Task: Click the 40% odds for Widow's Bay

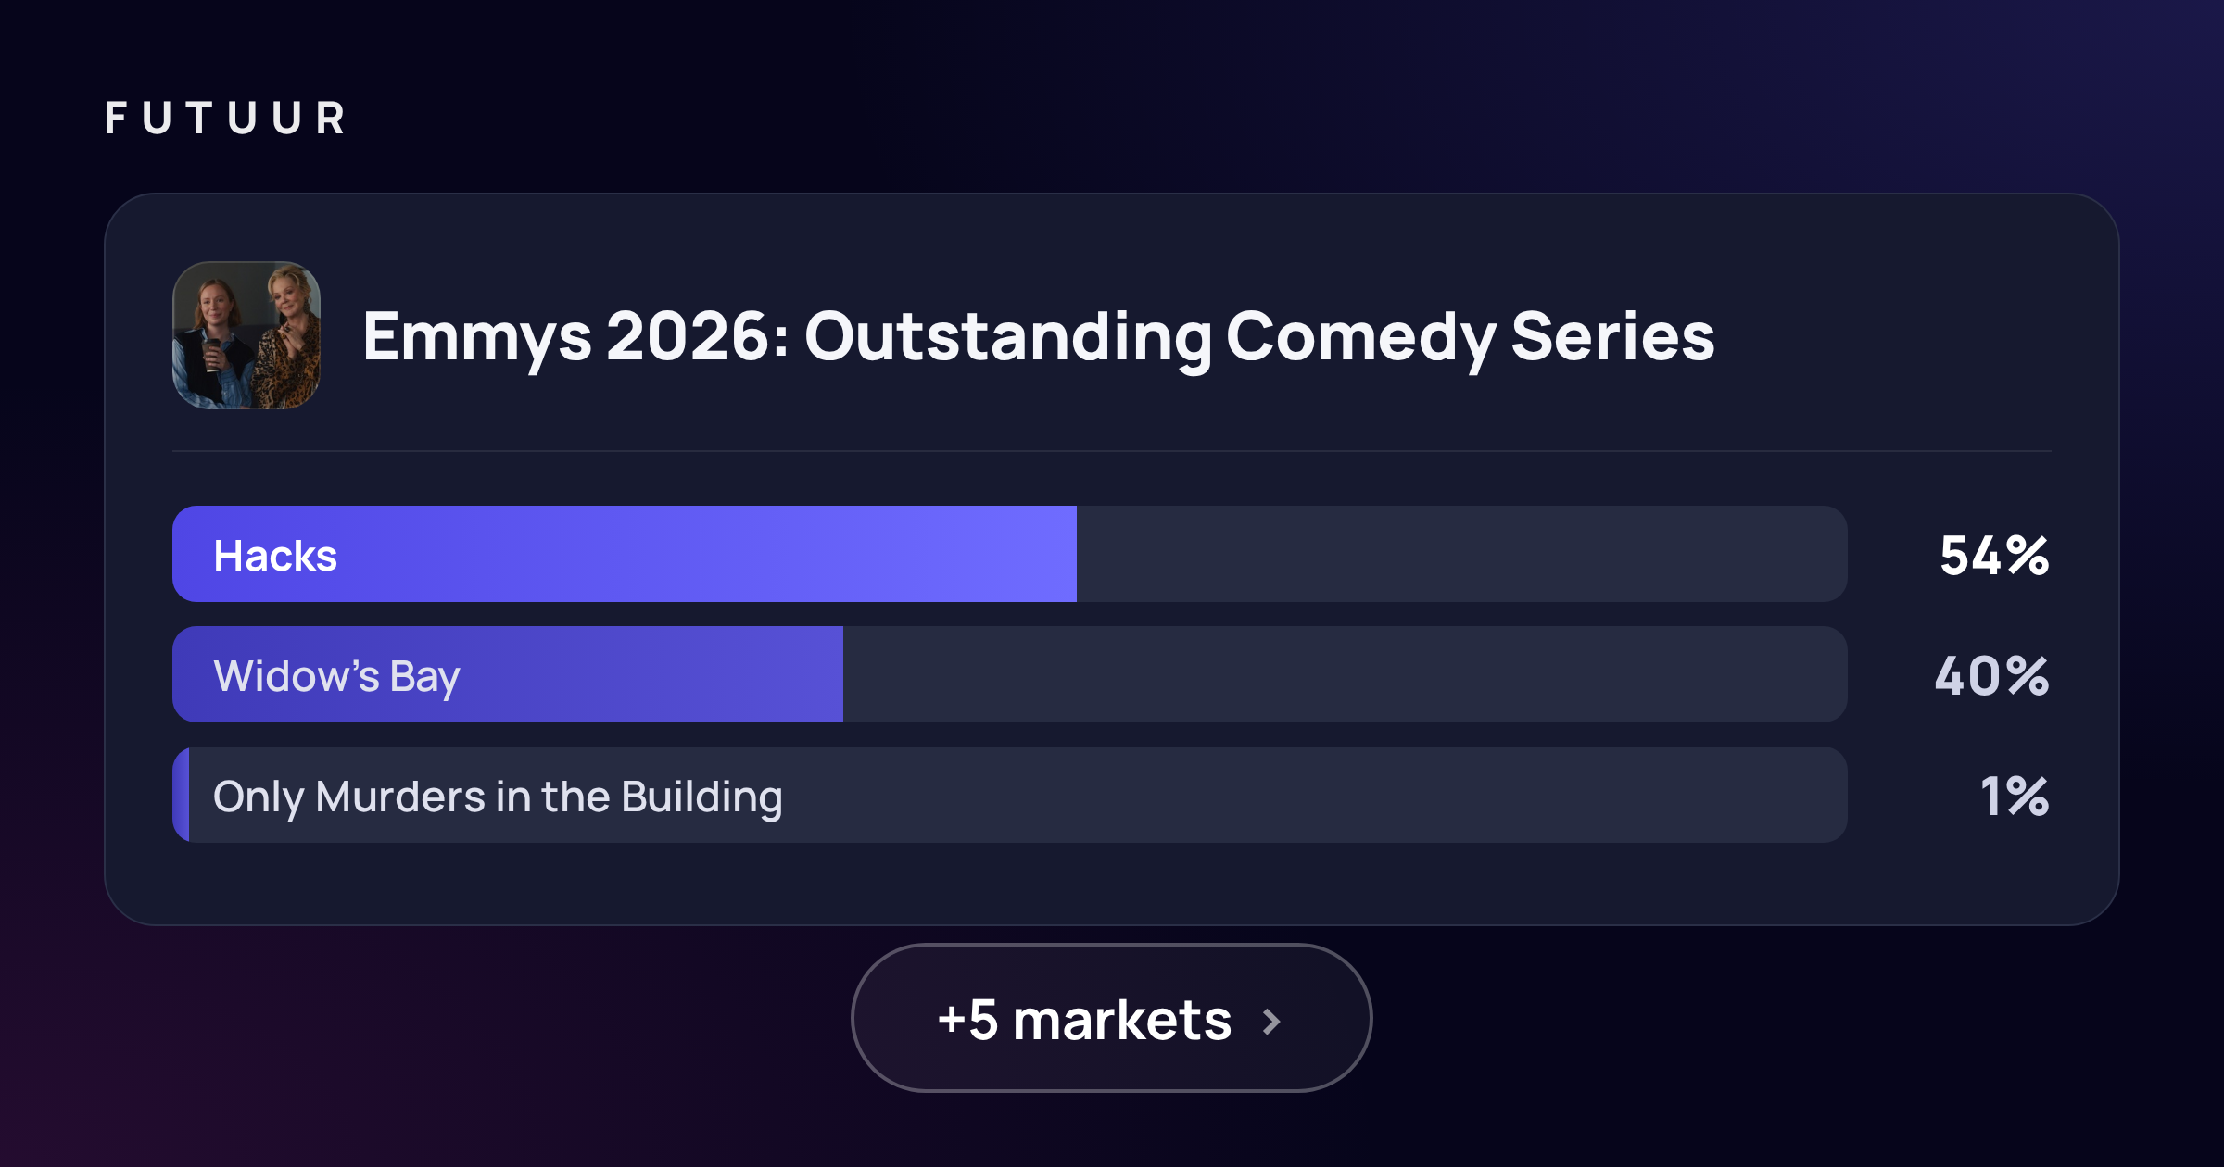Action: pos(1991,676)
